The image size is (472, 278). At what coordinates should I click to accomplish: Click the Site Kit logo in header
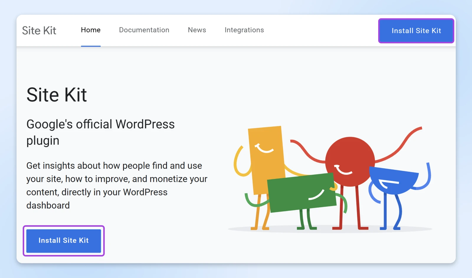point(39,31)
